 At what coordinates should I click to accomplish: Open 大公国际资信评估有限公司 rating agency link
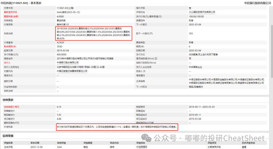pyautogui.click(x=202, y=12)
